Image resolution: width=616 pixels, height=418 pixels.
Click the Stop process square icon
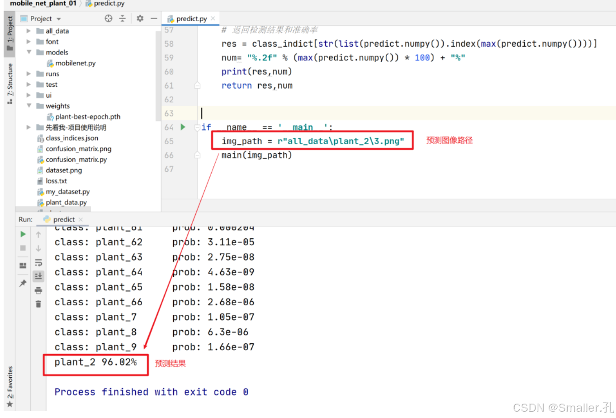pos(23,248)
